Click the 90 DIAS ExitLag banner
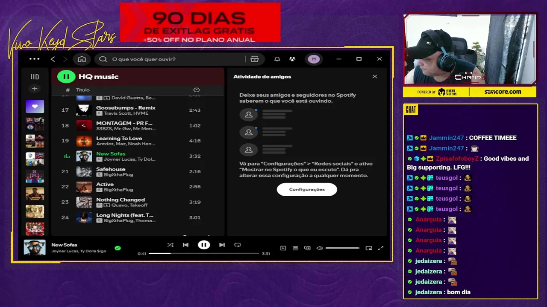This screenshot has height=307, width=547. [x=200, y=23]
